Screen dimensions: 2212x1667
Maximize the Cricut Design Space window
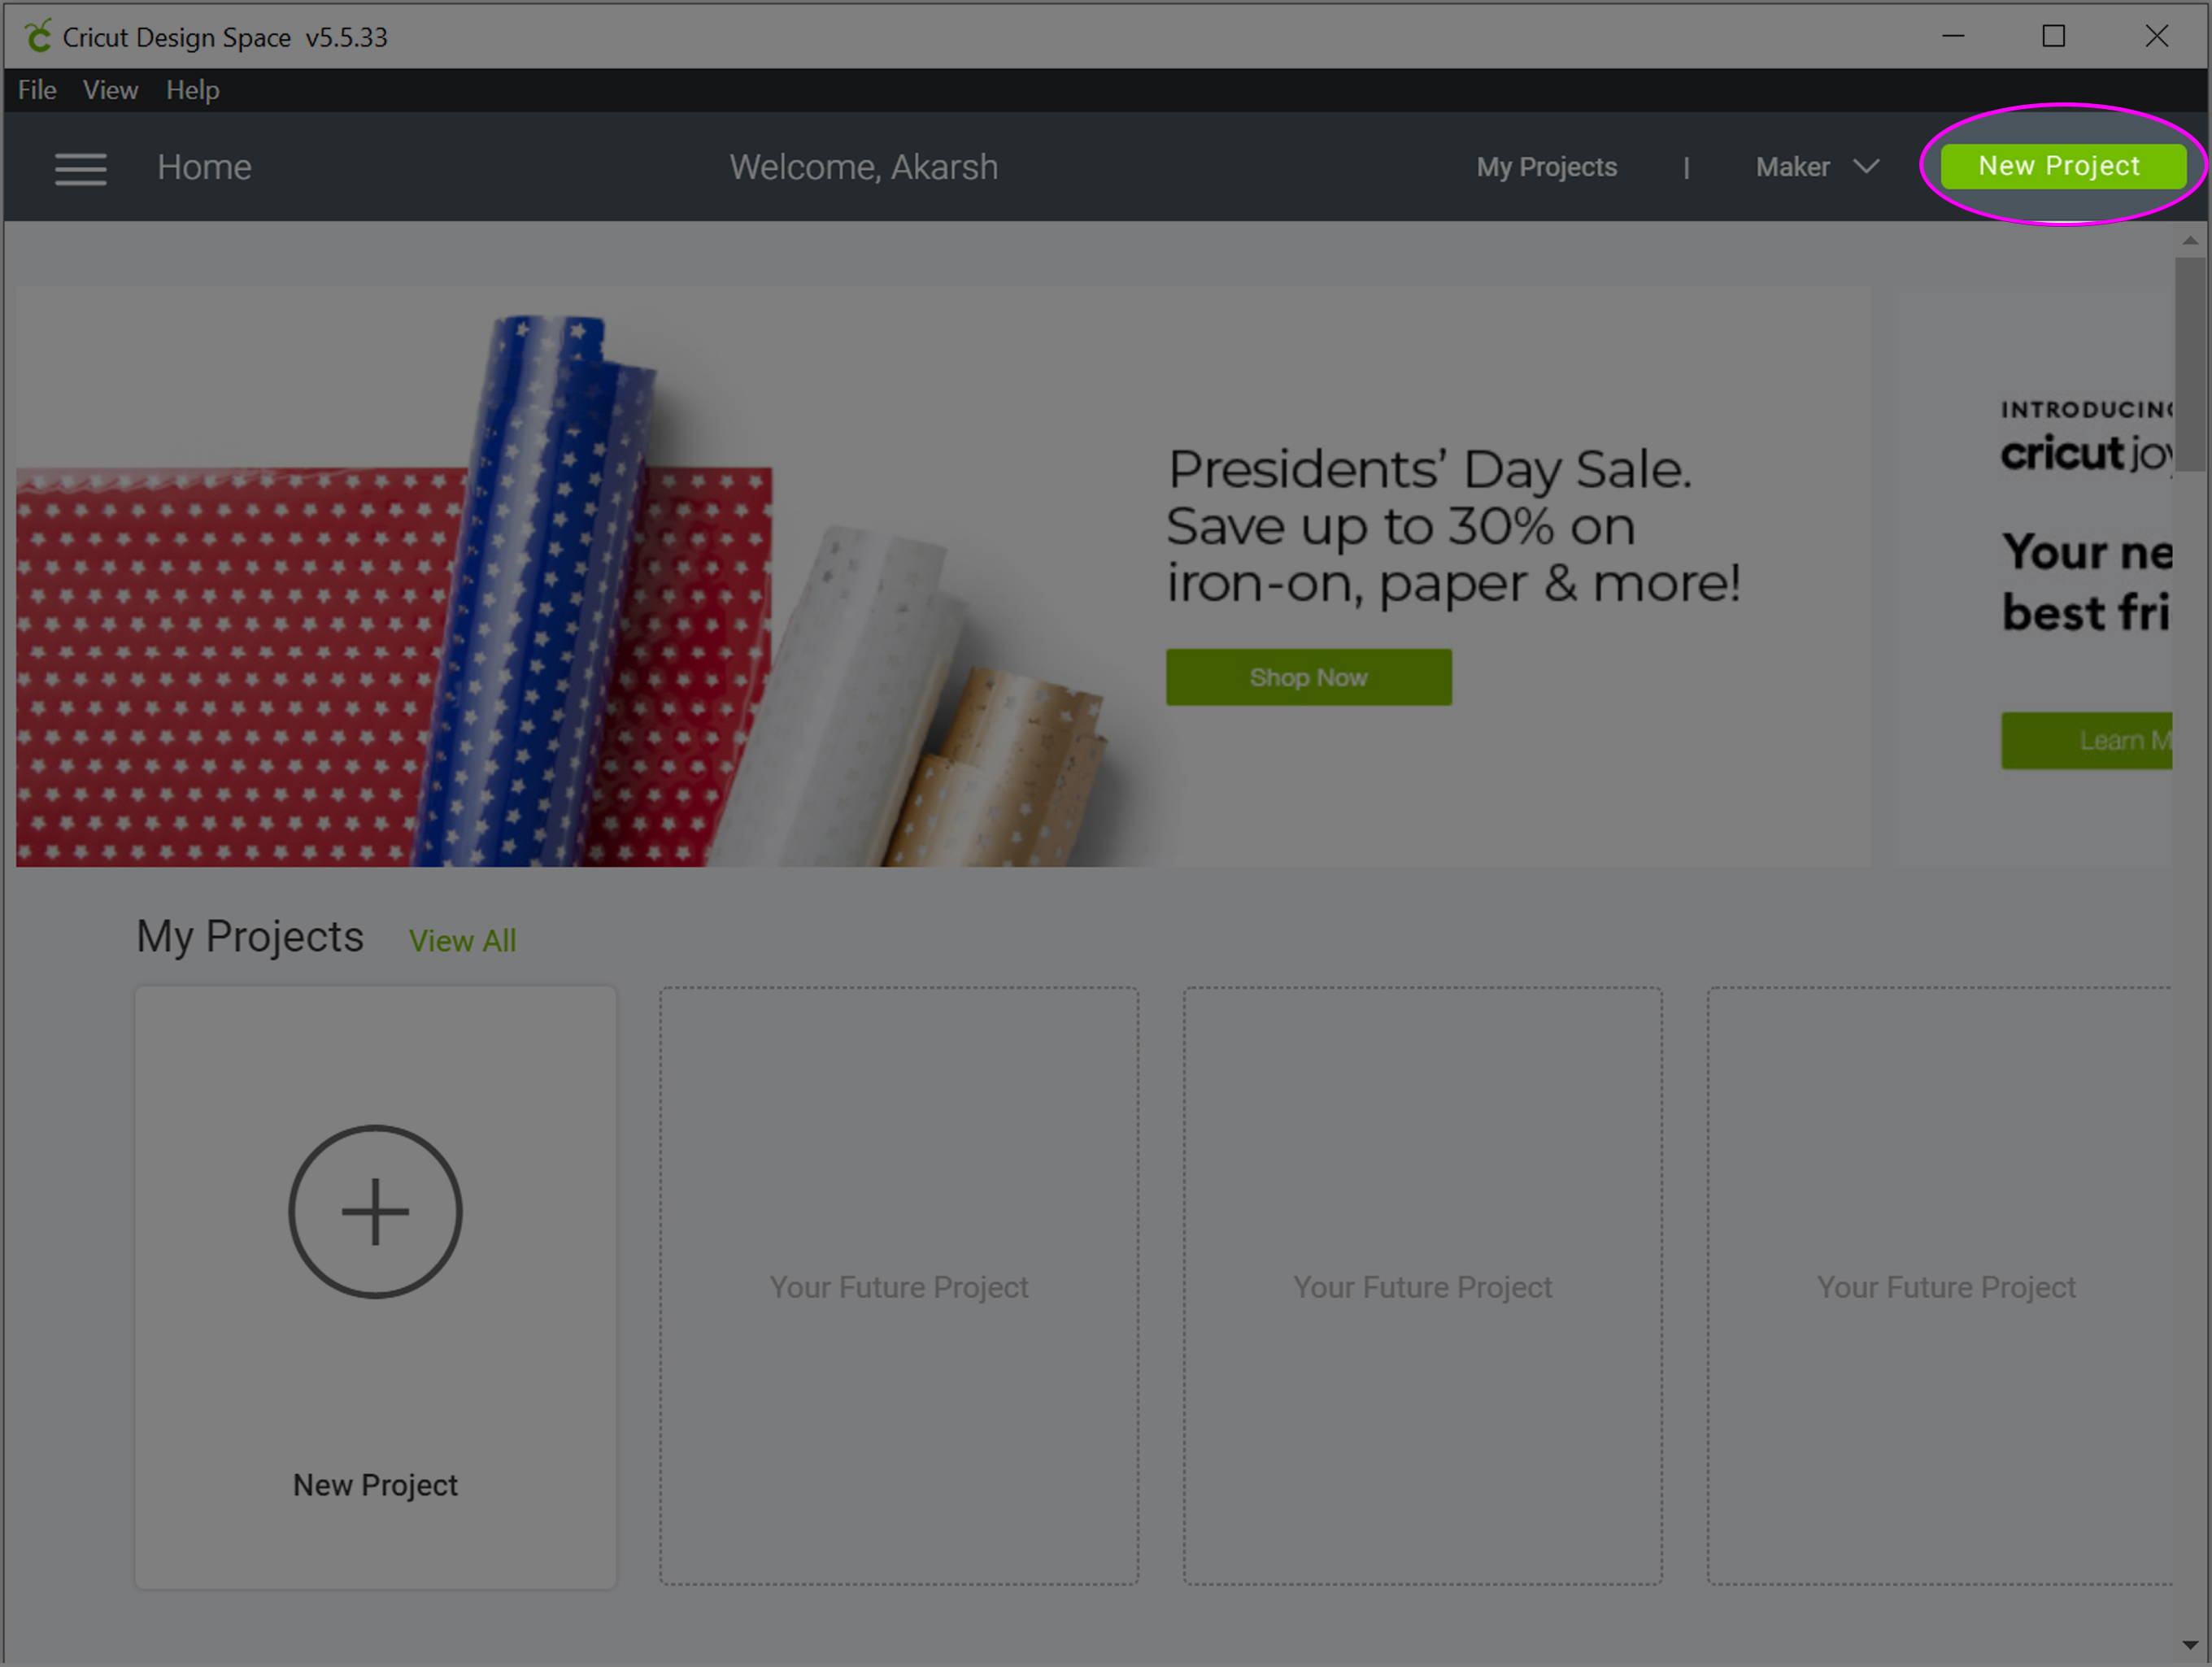point(2054,36)
